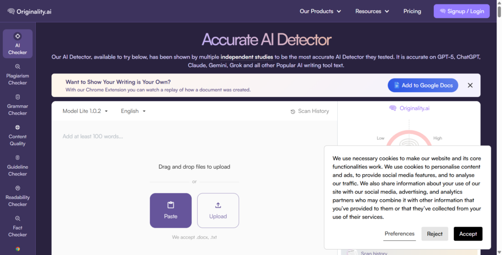Image resolution: width=502 pixels, height=255 pixels.
Task: Open the English language dropdown
Action: (133, 111)
